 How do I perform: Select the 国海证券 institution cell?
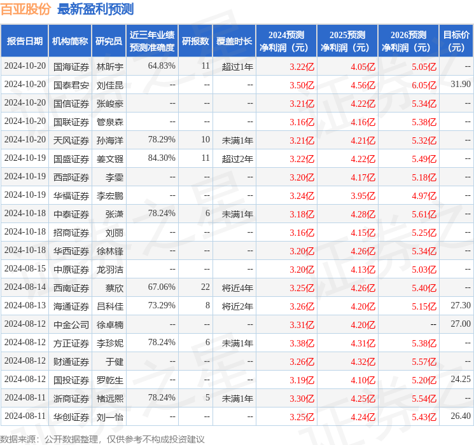[71, 67]
